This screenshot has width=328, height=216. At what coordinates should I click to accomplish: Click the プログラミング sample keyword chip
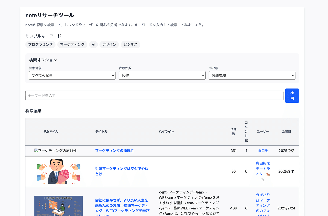pyautogui.click(x=40, y=44)
